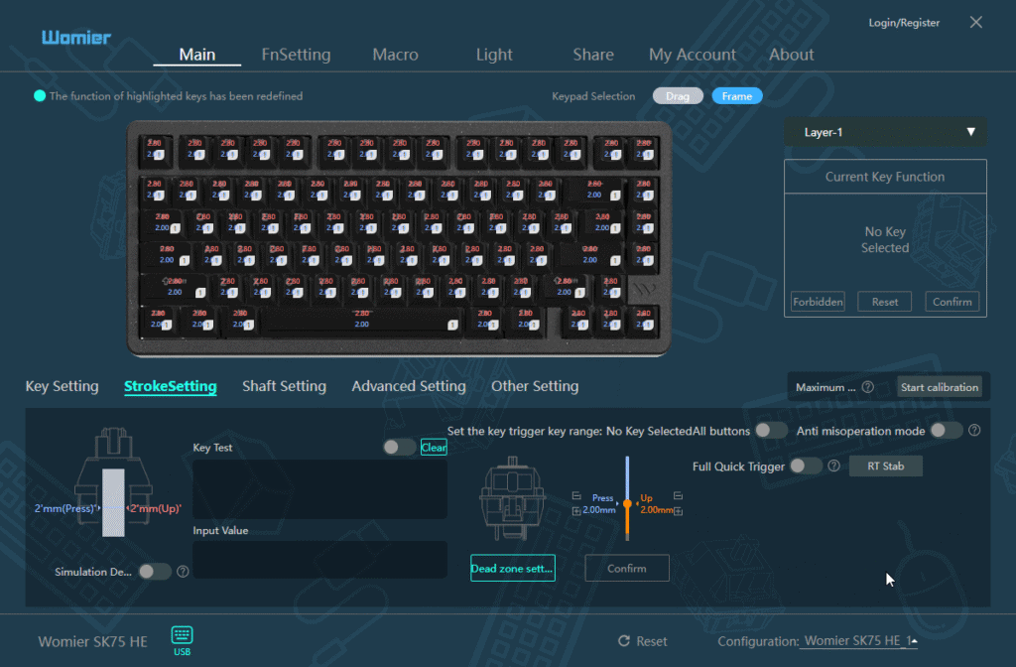Enable All buttons trigger range toggle

(x=771, y=431)
